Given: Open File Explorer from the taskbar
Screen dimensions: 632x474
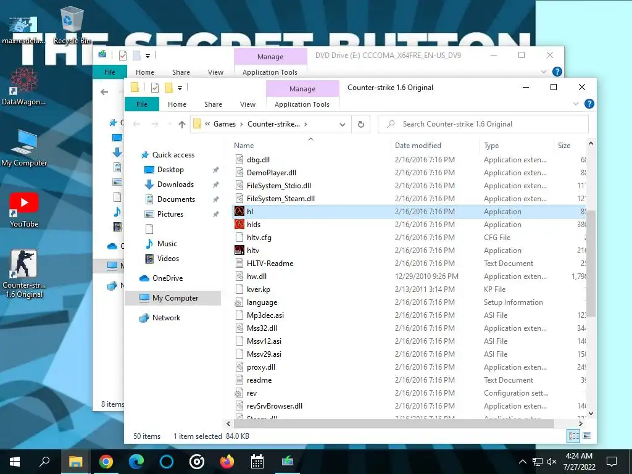Looking at the screenshot, I should 75,461.
